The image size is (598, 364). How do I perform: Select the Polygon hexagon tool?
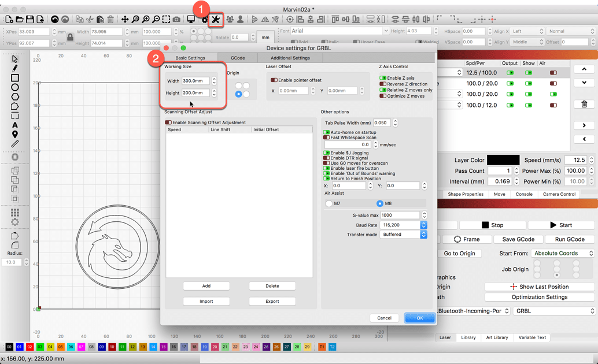pyautogui.click(x=15, y=97)
